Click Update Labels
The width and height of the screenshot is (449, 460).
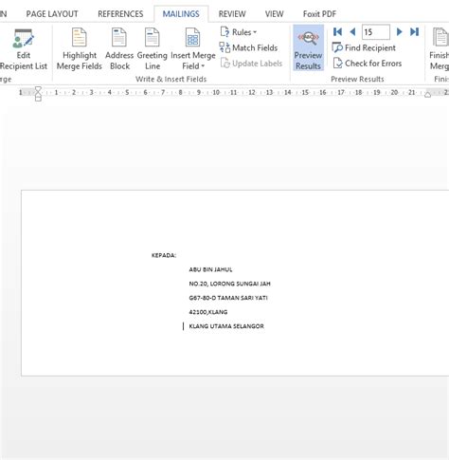(x=251, y=64)
